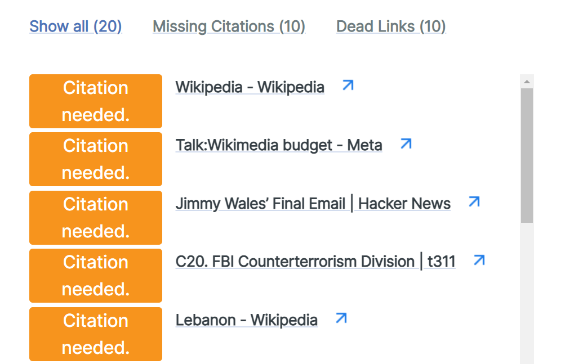Open external arrow for FBI Counterterrorism Division
Image resolution: width=574 pixels, height=364 pixels.
click(479, 260)
